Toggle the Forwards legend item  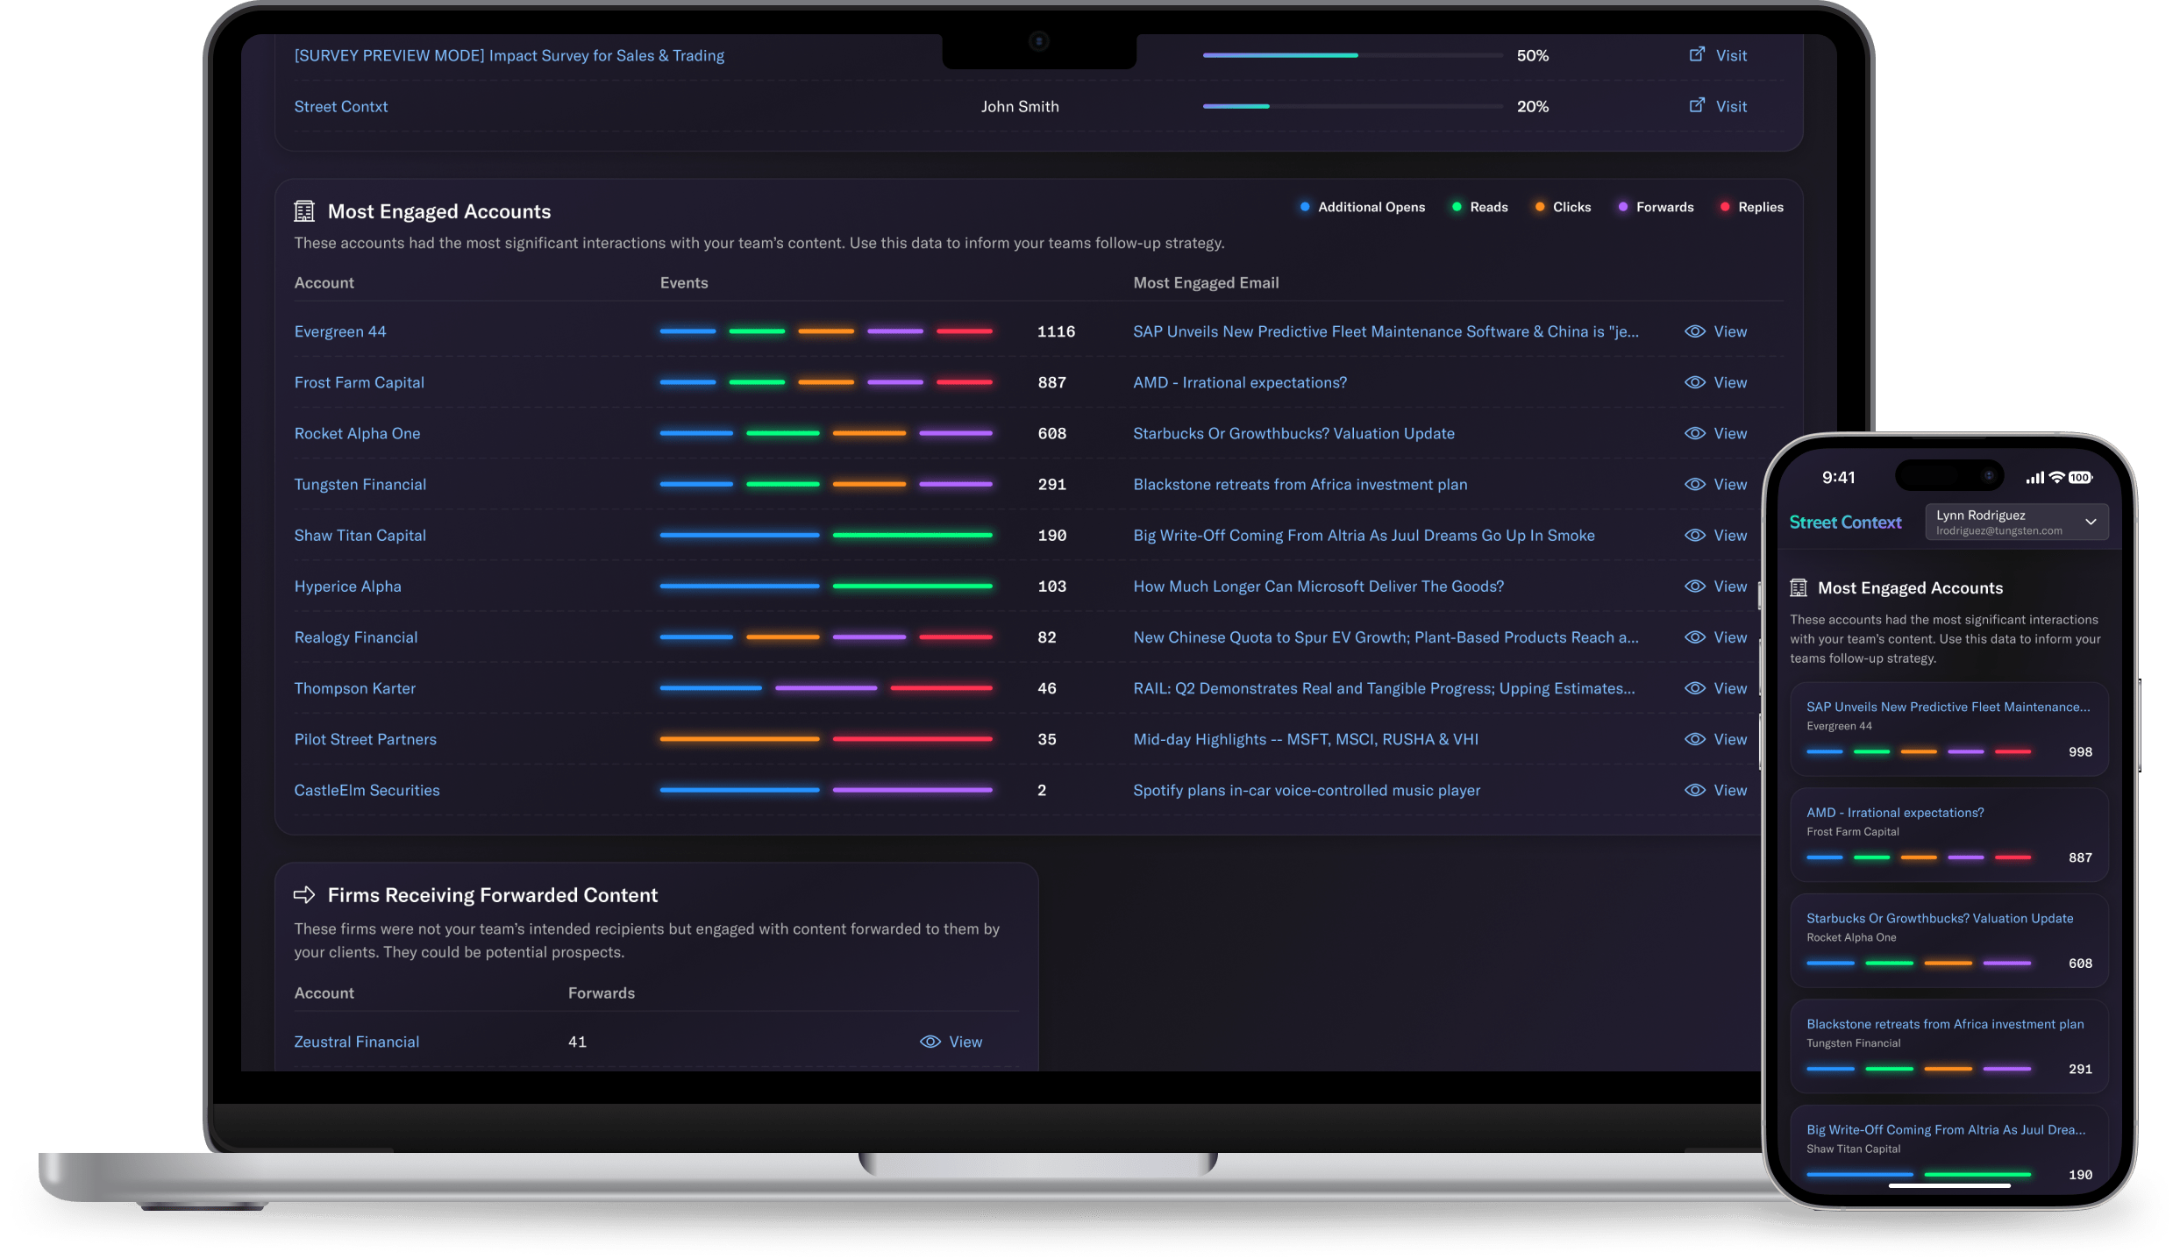(x=1656, y=207)
